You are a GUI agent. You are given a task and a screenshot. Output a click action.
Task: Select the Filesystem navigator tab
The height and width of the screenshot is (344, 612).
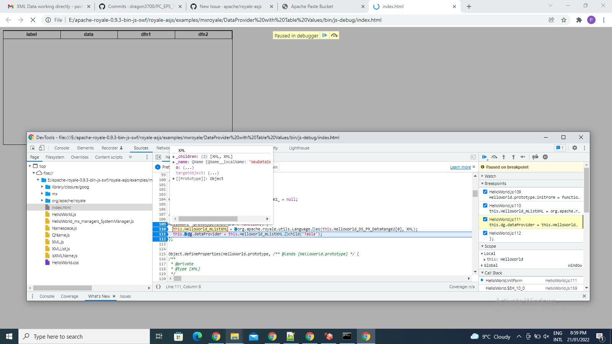(x=55, y=157)
